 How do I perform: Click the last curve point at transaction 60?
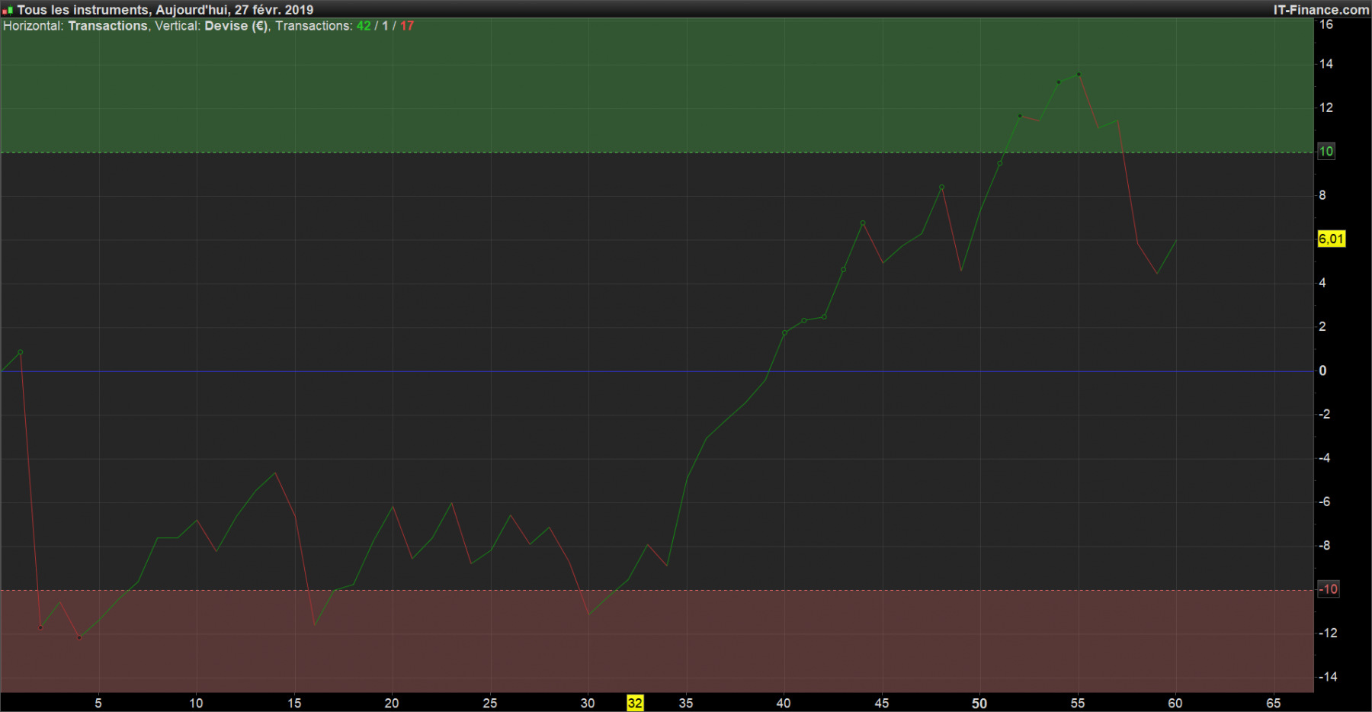click(x=1176, y=241)
